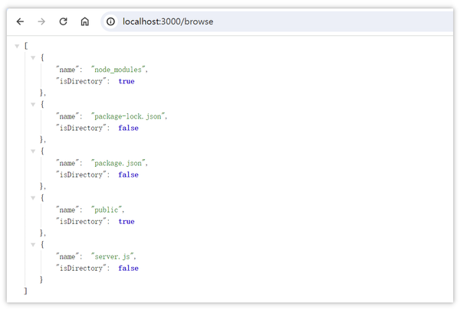Click false value under server.js

[128, 268]
